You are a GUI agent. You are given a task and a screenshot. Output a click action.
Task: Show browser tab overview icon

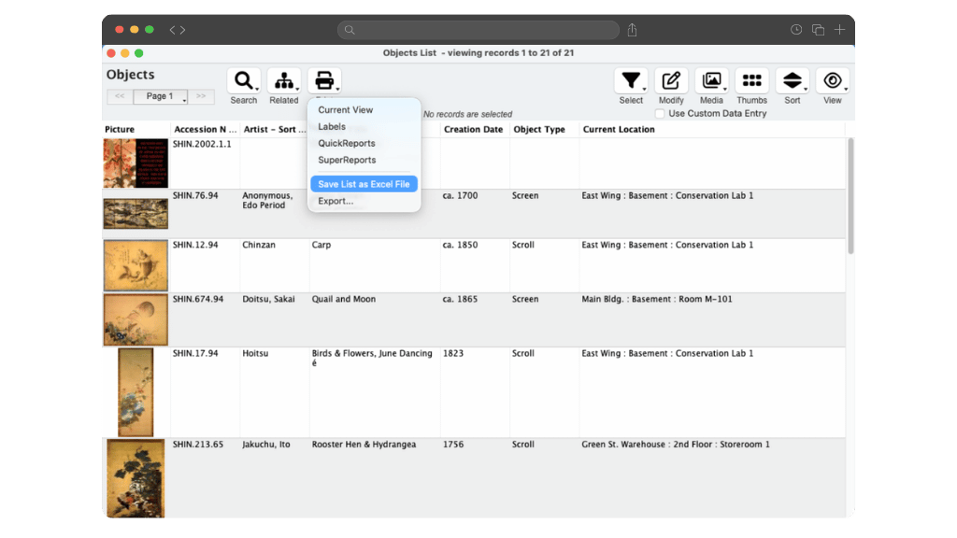click(818, 30)
